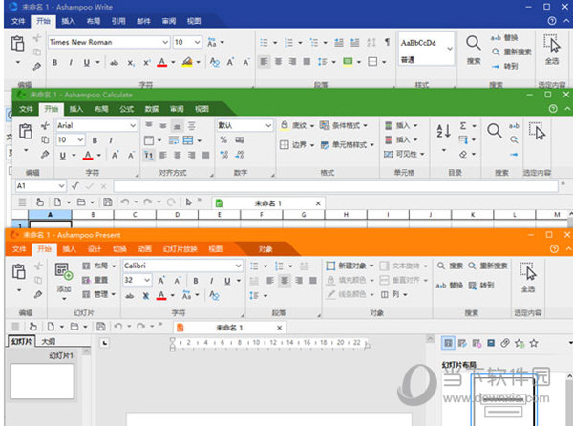
Task: Click the paste clipboard icon in Write
Action: [x=17, y=45]
